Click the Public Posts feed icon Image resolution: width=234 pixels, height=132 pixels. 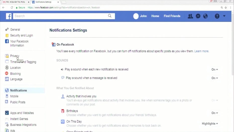[7, 102]
